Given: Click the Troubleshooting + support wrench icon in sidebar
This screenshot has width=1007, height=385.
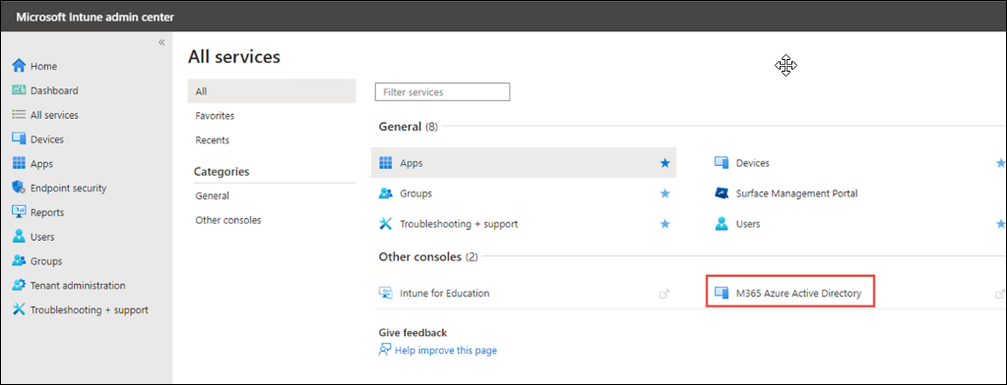Looking at the screenshot, I should [19, 309].
